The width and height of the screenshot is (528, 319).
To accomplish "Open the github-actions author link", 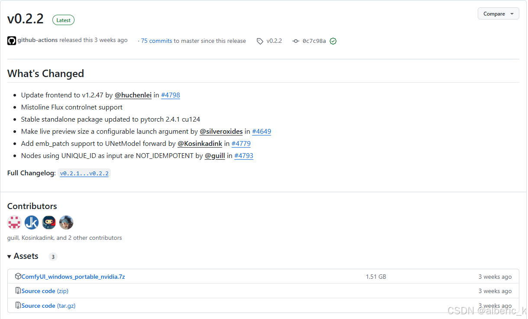I will pos(38,40).
